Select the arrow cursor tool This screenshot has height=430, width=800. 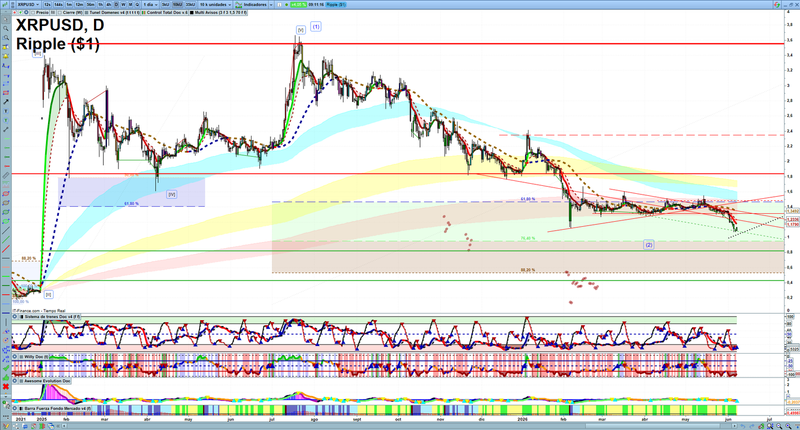pos(5,19)
